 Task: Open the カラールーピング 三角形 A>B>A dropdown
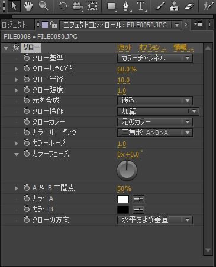[155, 132]
